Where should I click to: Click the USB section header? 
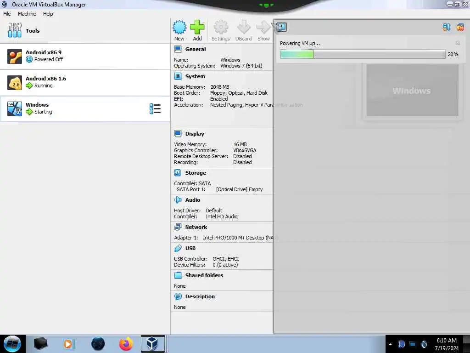[x=190, y=248]
